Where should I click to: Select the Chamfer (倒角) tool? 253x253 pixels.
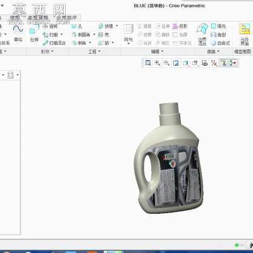pyautogui.click(x=79, y=43)
